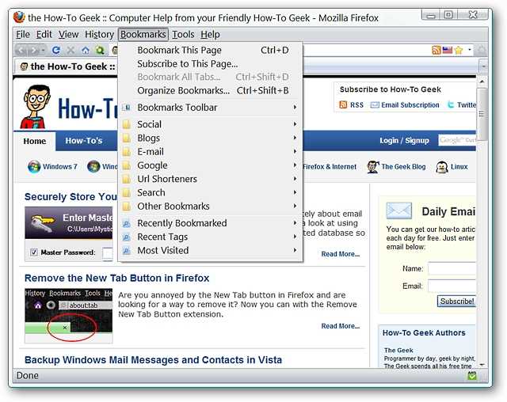Image resolution: width=507 pixels, height=402 pixels.
Task: Click the bookmark star icon
Action: click(459, 50)
